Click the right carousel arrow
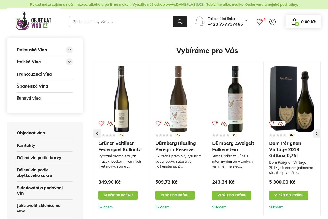The image size is (328, 219). 317,134
